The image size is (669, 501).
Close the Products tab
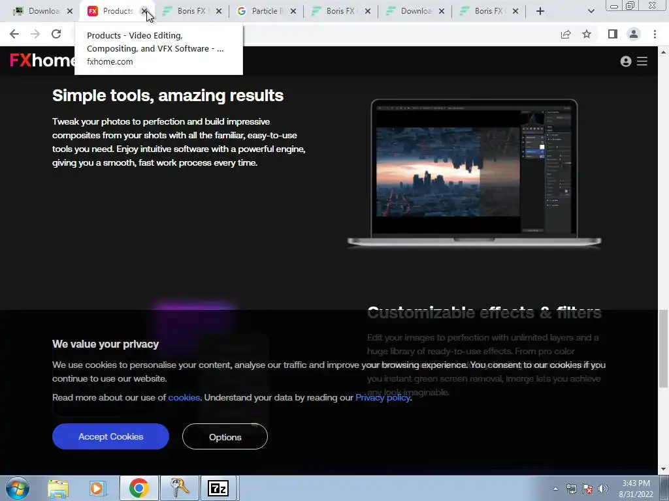coord(144,11)
